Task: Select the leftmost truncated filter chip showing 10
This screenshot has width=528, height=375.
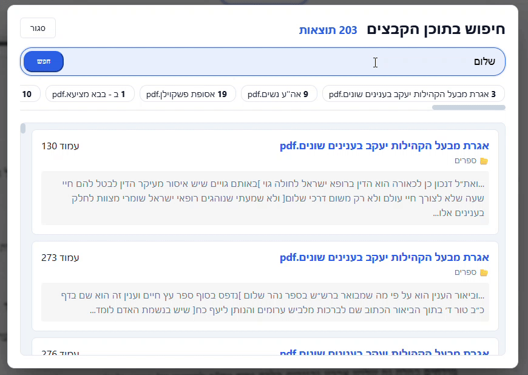Action: coord(27,94)
